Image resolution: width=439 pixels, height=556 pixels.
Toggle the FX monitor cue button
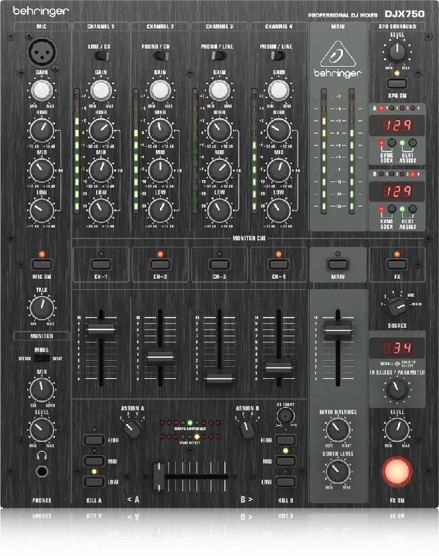397,265
